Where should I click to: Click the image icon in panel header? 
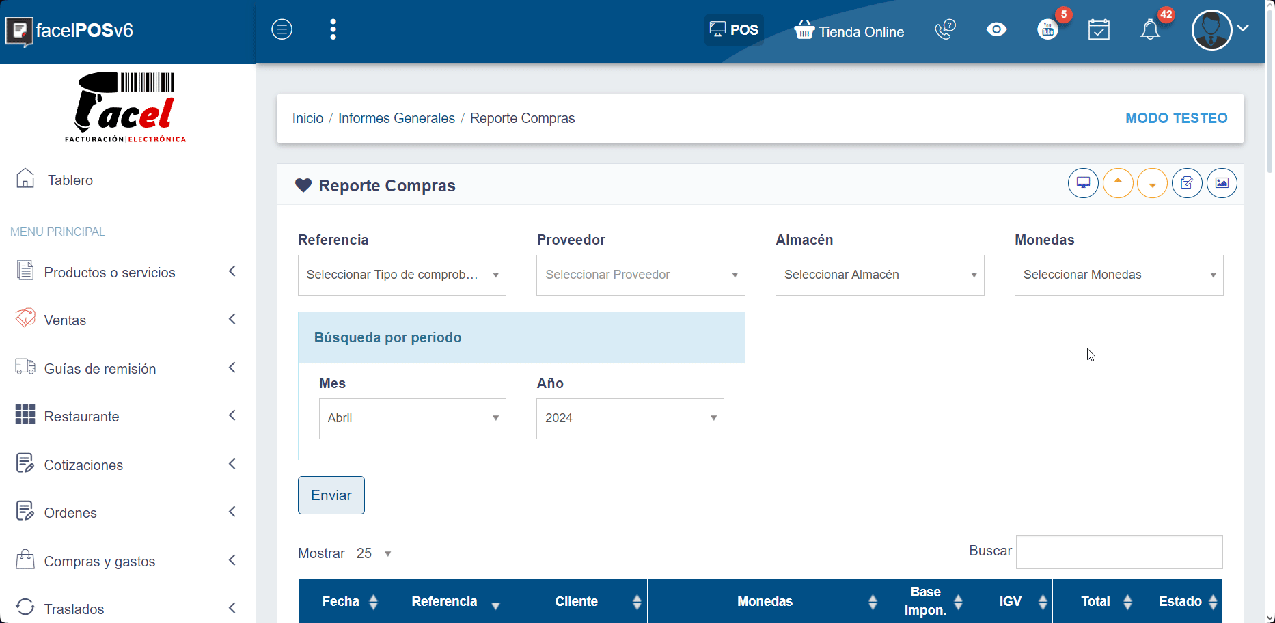[x=1222, y=183]
